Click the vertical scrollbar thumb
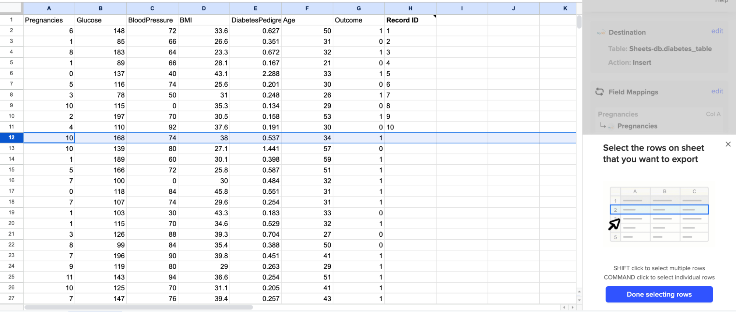 tap(579, 22)
